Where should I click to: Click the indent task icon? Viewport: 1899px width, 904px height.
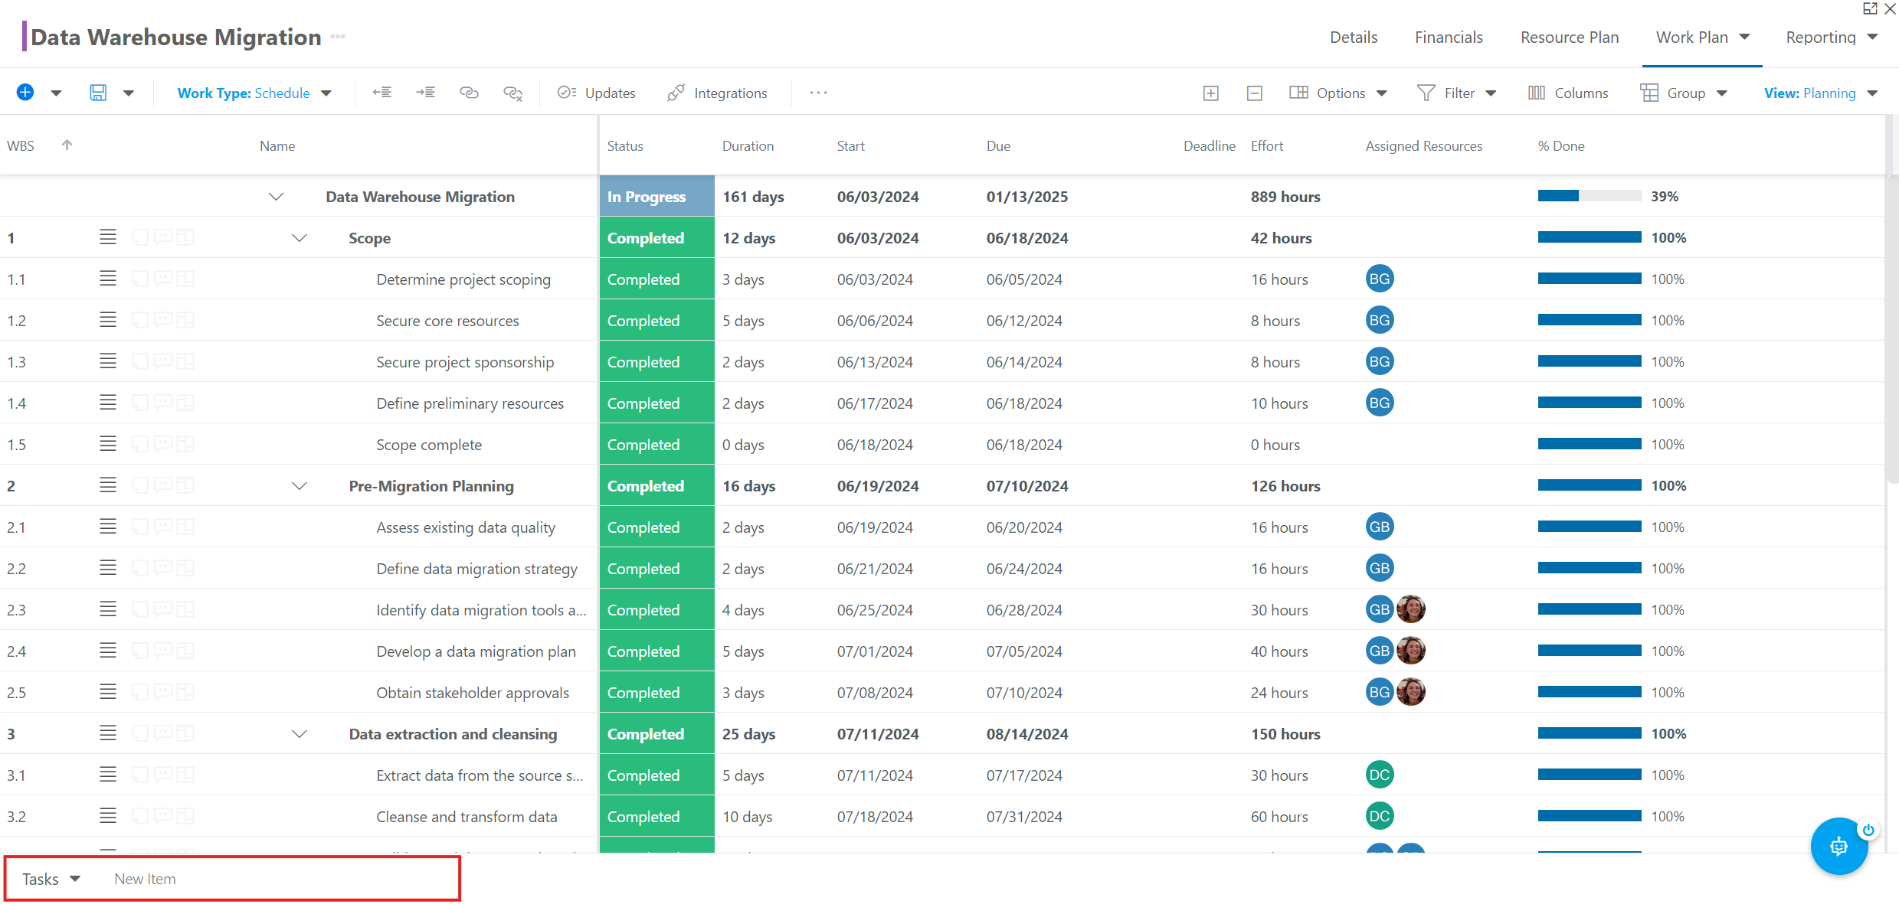click(426, 93)
